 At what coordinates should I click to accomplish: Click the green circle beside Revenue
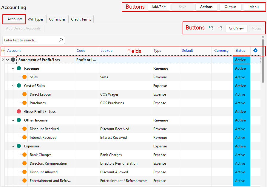[19, 68]
